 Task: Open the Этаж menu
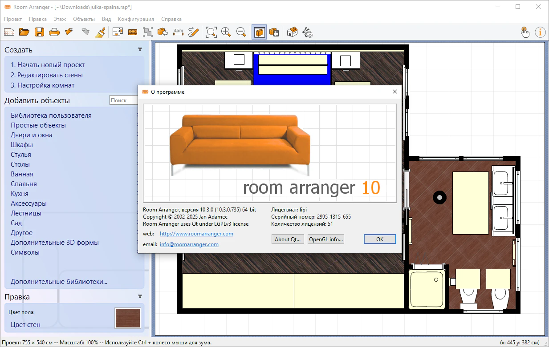[x=60, y=19]
